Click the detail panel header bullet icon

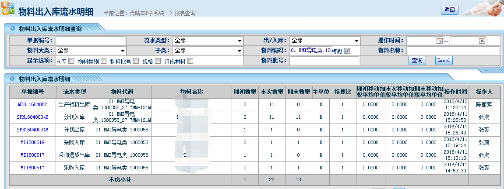pos(12,79)
